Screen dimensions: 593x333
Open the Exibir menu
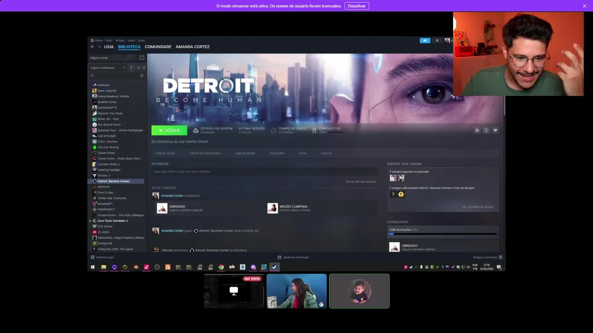109,40
